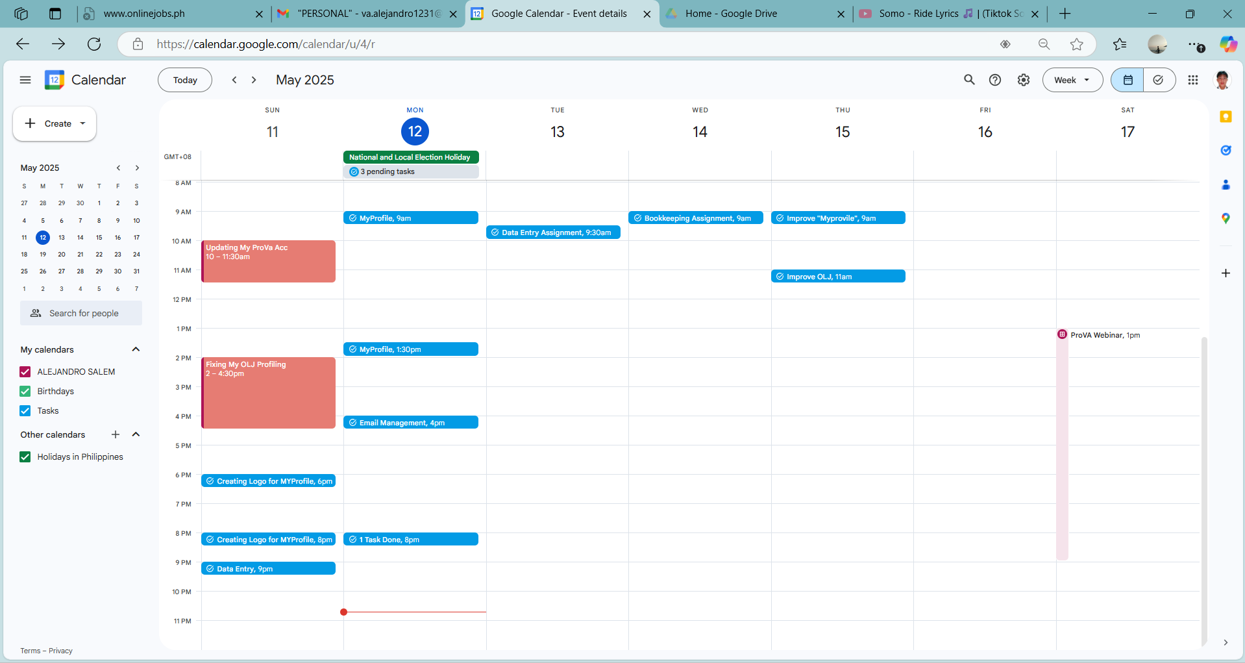Image resolution: width=1245 pixels, height=663 pixels.
Task: Open the Privacy link
Action: 60,651
